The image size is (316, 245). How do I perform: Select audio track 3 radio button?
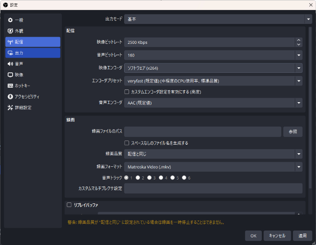(149, 178)
